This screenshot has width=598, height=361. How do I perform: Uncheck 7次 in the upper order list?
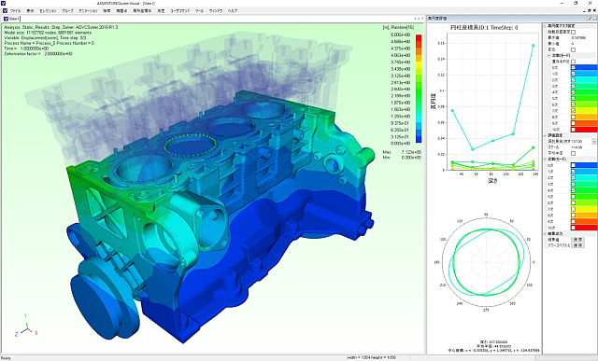pyautogui.click(x=573, y=111)
